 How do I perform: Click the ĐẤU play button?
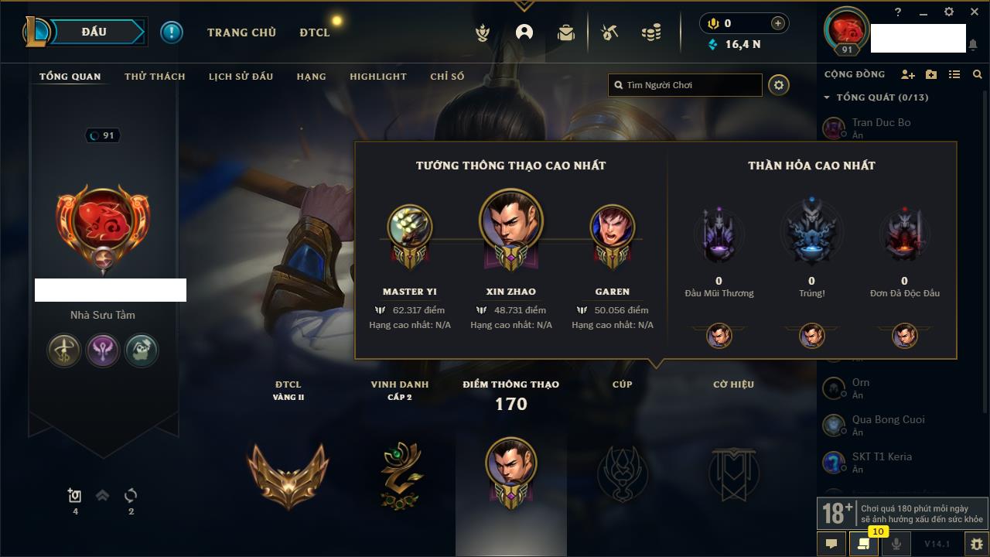click(x=94, y=32)
